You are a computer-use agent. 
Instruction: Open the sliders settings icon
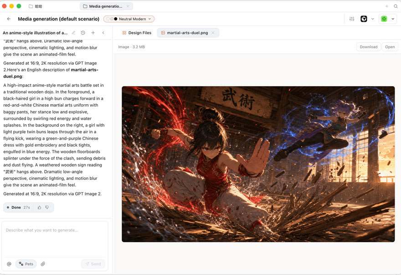click(352, 19)
